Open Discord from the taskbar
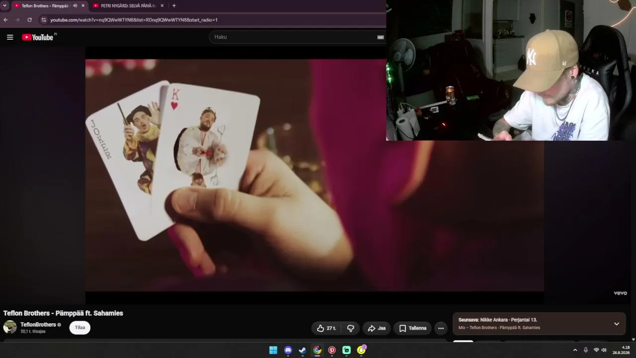 coord(288,350)
